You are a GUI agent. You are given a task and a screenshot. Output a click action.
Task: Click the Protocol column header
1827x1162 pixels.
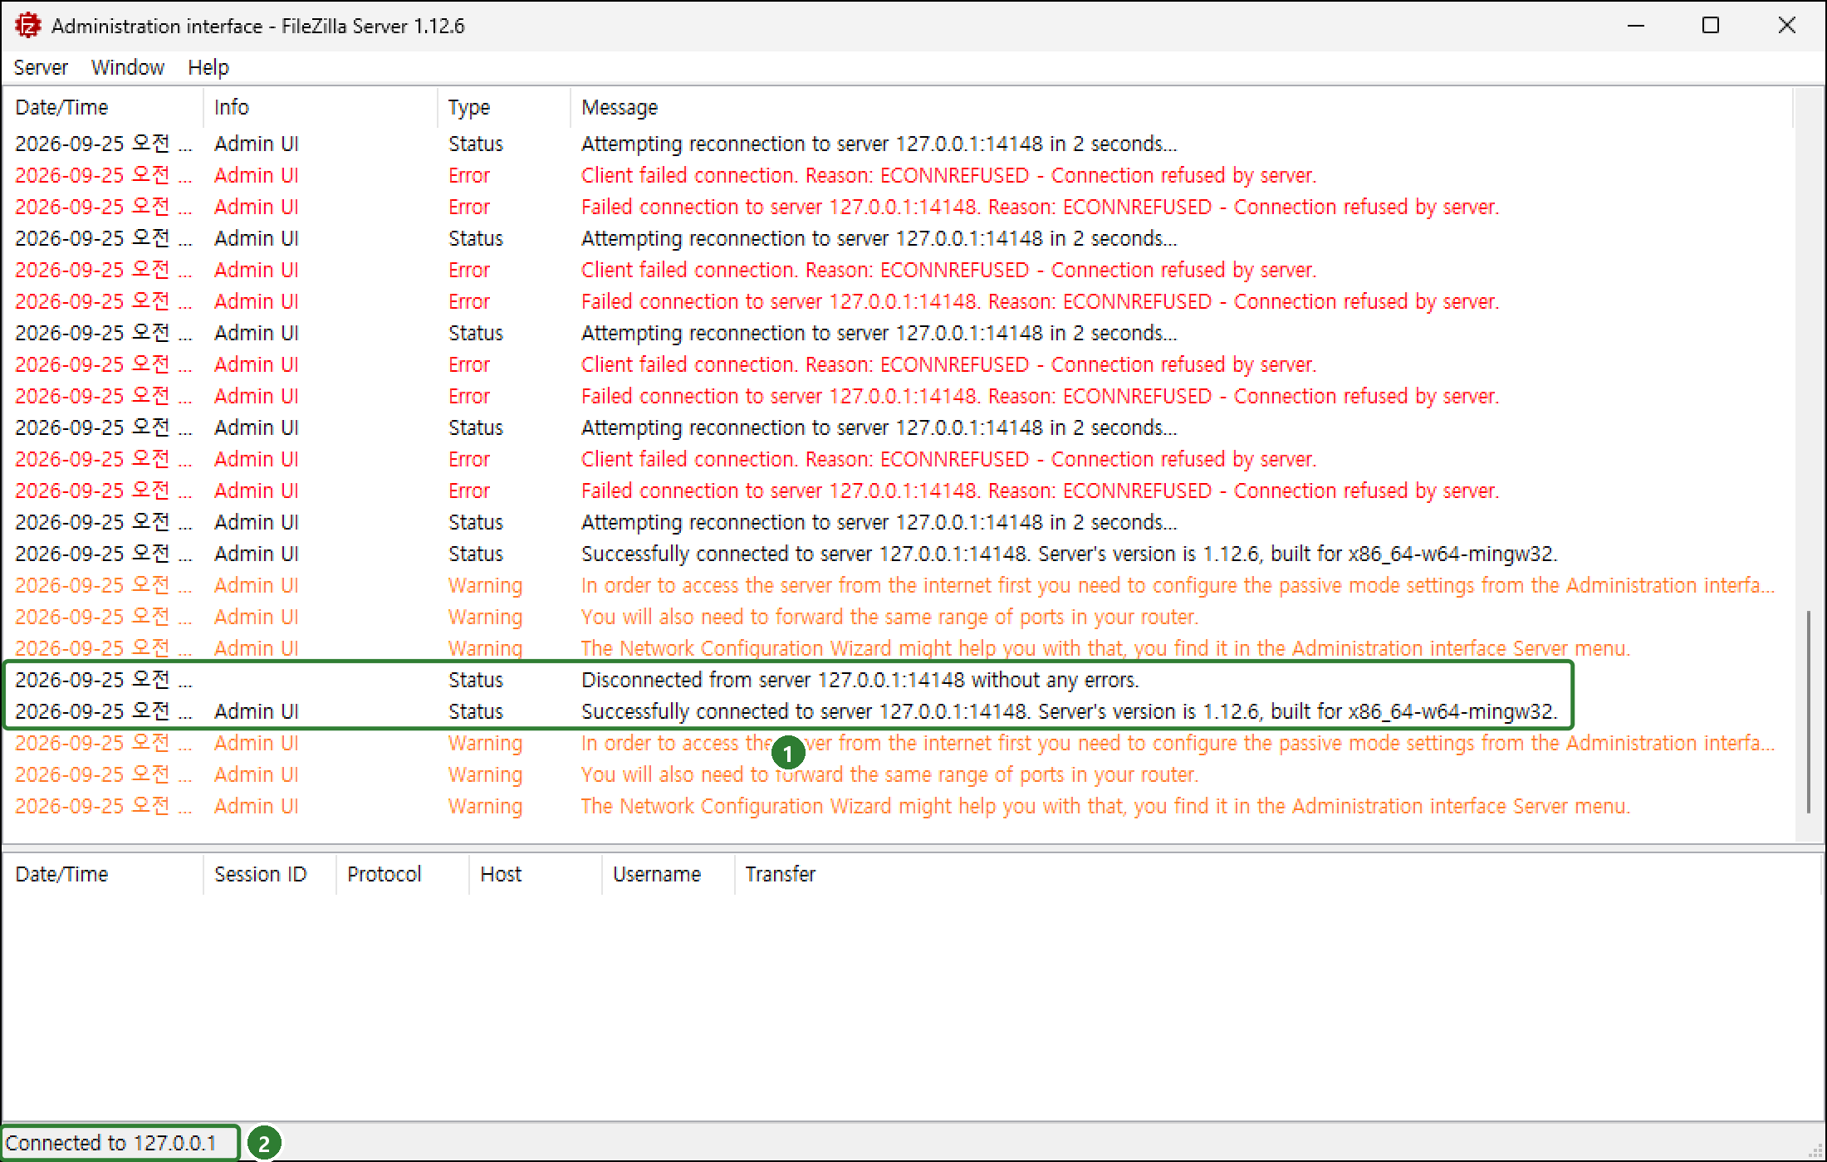click(x=403, y=874)
